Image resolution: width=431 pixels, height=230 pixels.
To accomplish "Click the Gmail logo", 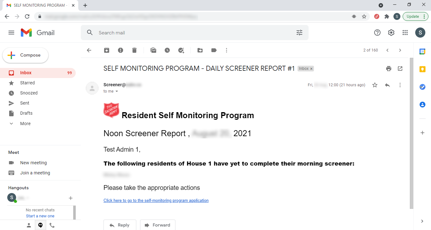I will point(38,33).
